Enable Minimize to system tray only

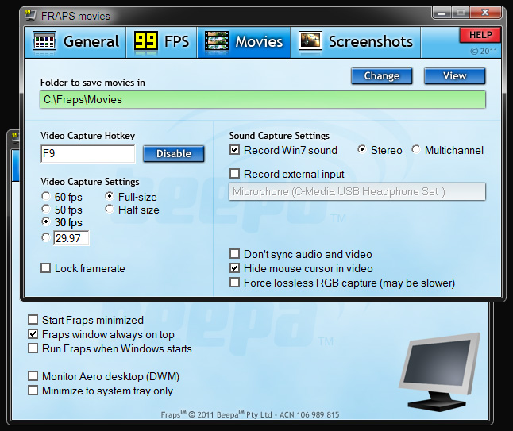pos(33,391)
